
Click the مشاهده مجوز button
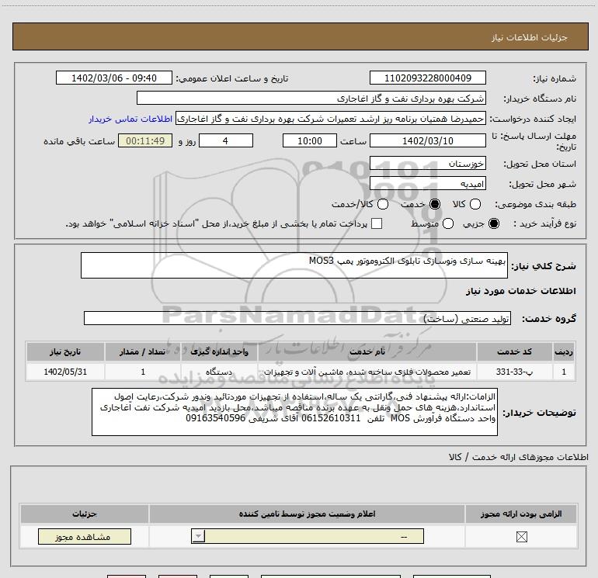point(85,536)
